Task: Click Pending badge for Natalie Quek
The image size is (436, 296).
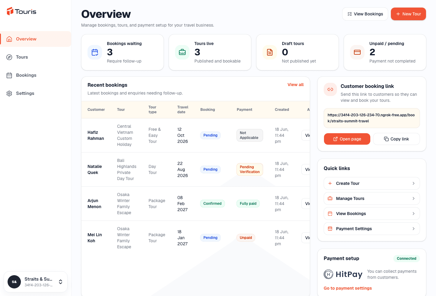Action: tap(210, 169)
